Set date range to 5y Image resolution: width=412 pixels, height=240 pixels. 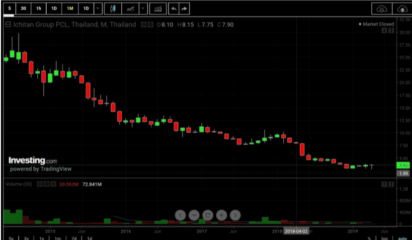tap(11, 238)
